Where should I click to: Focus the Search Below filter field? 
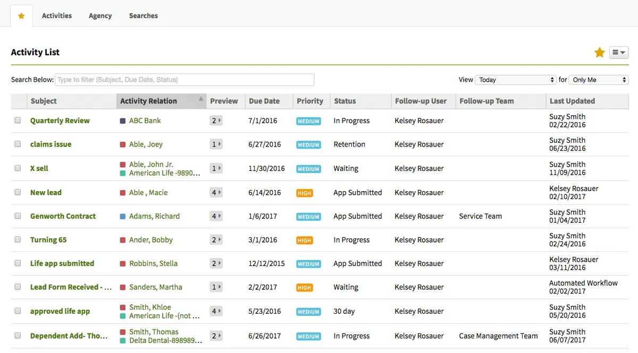(x=184, y=80)
